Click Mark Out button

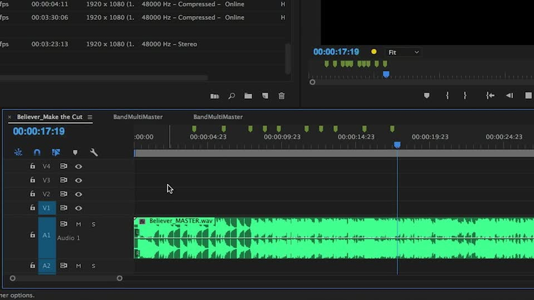[465, 96]
